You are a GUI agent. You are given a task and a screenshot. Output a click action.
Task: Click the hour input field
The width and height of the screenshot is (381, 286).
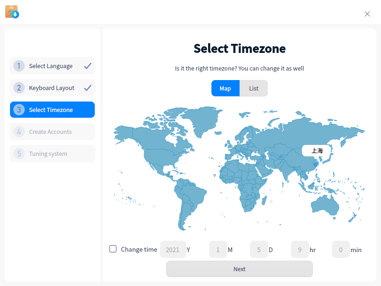pos(300,249)
